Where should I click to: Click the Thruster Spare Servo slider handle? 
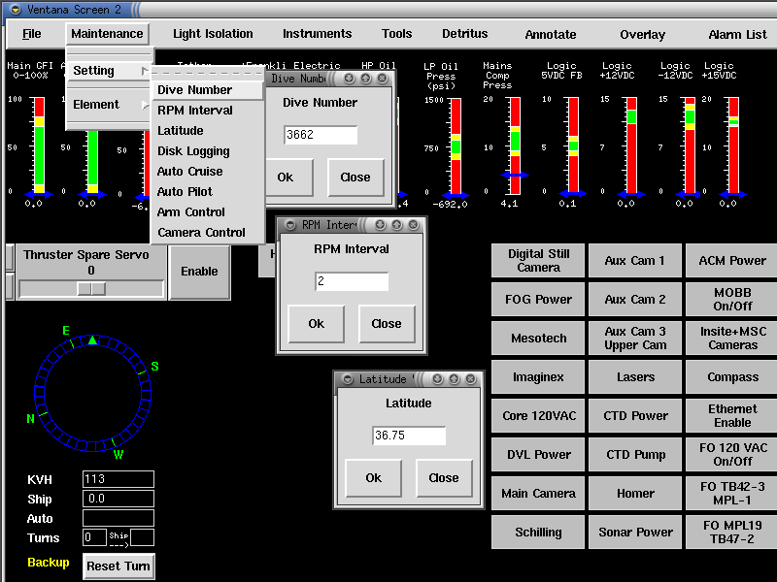tap(91, 288)
